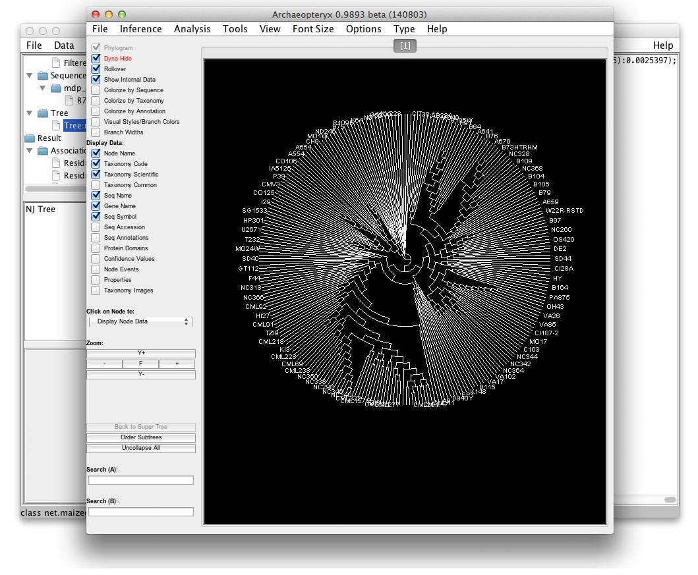Viewport: 698px width, 575px height.
Task: Toggle the Rollover checkbox
Action: click(x=96, y=69)
